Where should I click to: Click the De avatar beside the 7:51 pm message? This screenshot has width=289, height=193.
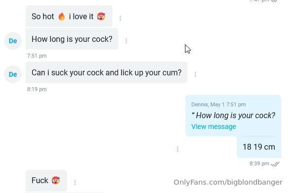13,41
